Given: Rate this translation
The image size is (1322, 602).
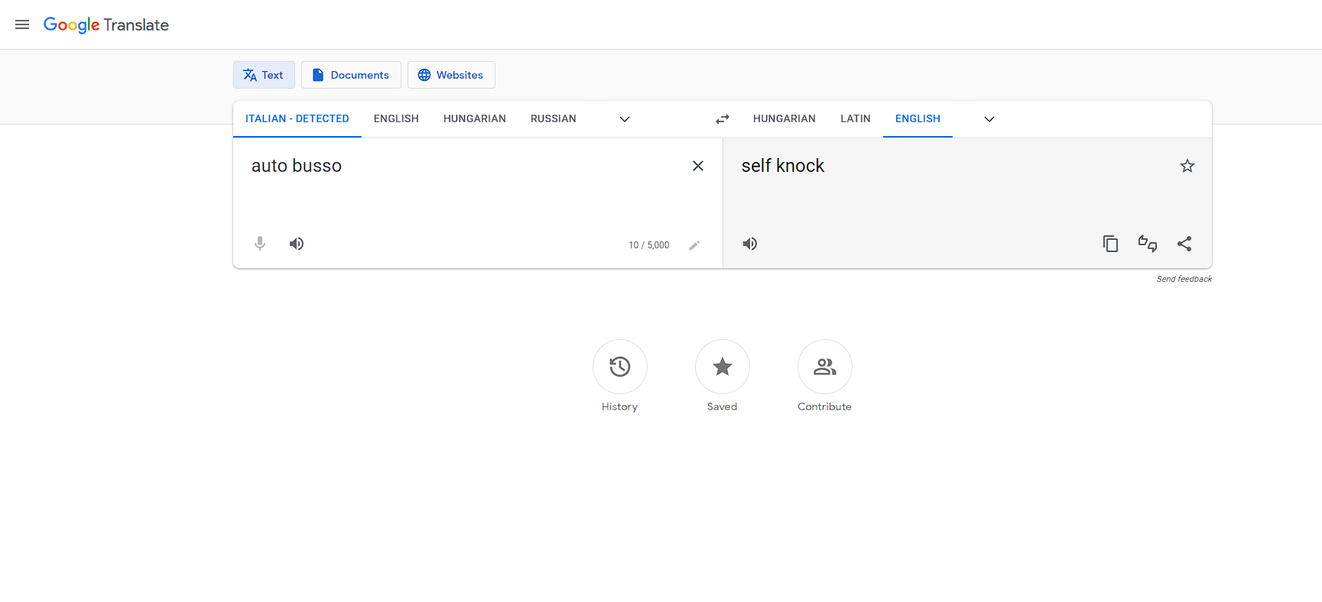Looking at the screenshot, I should 1147,244.
